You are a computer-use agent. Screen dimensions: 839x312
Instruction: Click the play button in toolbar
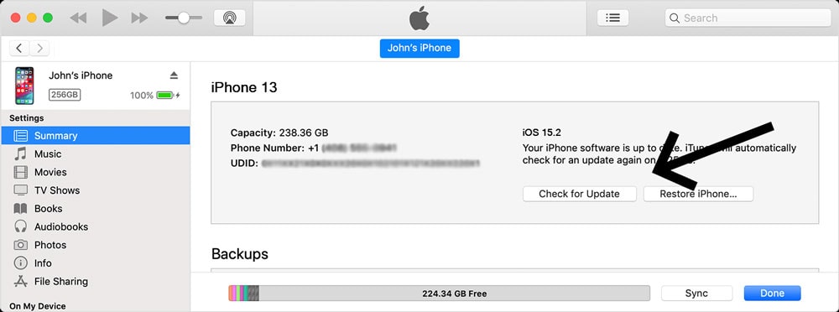[x=110, y=18]
